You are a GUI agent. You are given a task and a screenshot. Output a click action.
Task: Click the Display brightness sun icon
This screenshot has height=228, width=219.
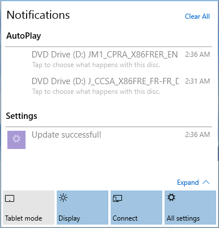63,198
